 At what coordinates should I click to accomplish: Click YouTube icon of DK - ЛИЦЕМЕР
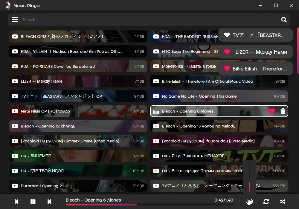[15, 156]
